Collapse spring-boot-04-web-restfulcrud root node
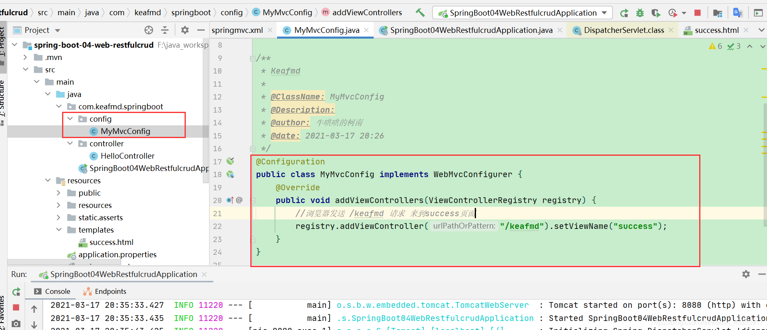 coord(15,44)
